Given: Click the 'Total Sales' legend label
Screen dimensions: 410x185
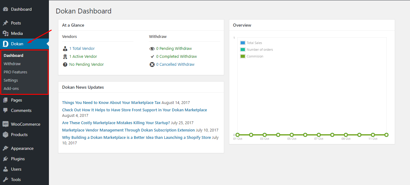Looking at the screenshot, I should click(x=254, y=43).
